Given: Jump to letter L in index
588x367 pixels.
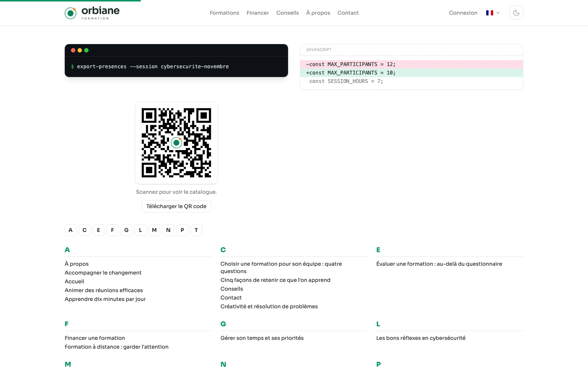Looking at the screenshot, I should [x=140, y=230].
